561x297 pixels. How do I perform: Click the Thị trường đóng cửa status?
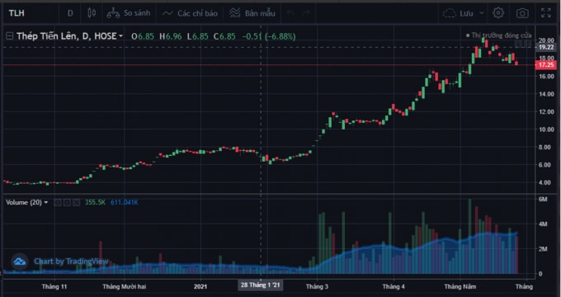click(499, 35)
